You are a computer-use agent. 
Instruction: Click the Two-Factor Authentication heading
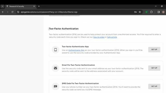point(64,29)
